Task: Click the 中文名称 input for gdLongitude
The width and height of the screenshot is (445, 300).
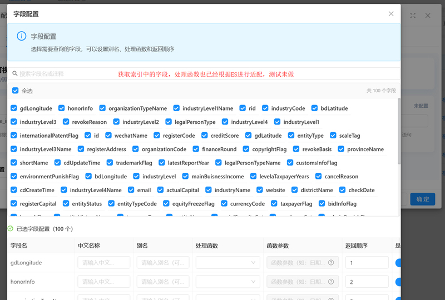Action: (x=103, y=263)
